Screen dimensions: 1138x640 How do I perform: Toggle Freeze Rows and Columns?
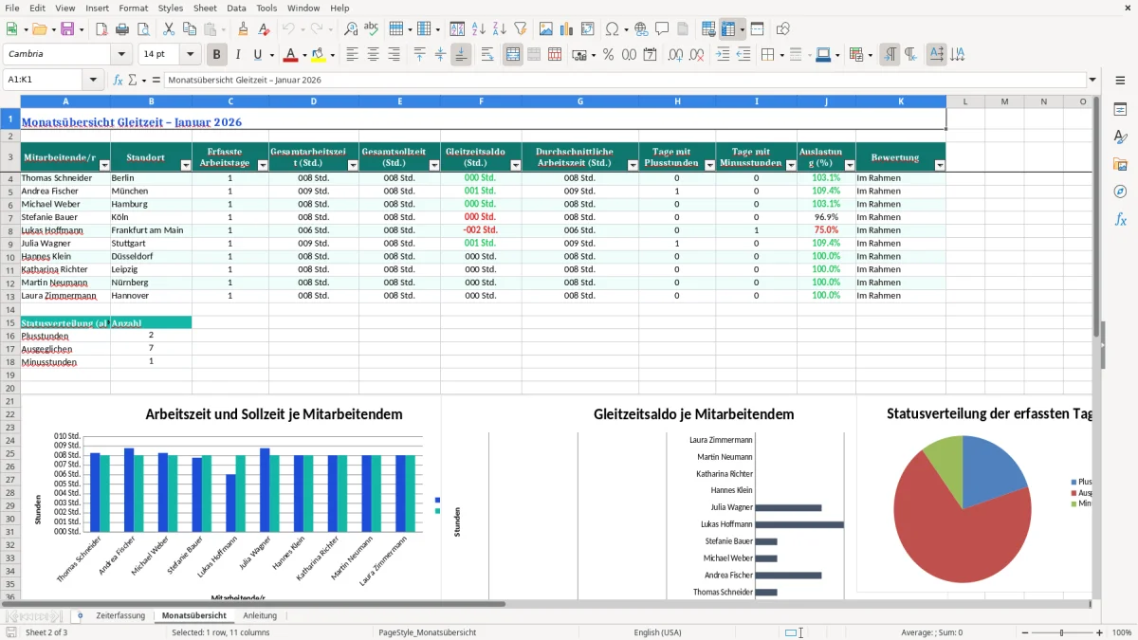[x=728, y=29]
